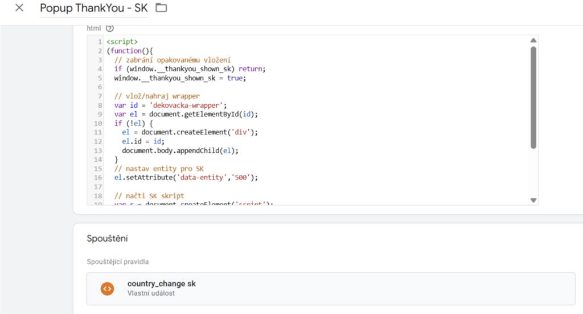Click the code editor vertical scrollbar thumb
The height and width of the screenshot is (314, 583).
[x=533, y=97]
